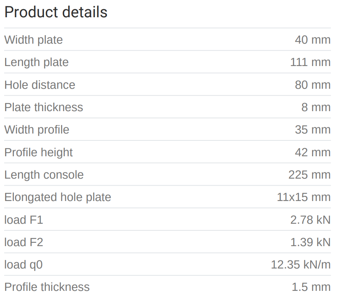This screenshot has width=338, height=296.
Task: Click the Hole distance label
Action: coord(40,85)
